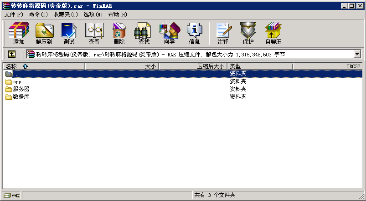The width and height of the screenshot is (366, 201).
Task: Select the 服务器 folder entry
Action: (x=21, y=89)
